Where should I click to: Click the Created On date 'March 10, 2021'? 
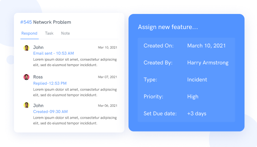pos(206,46)
